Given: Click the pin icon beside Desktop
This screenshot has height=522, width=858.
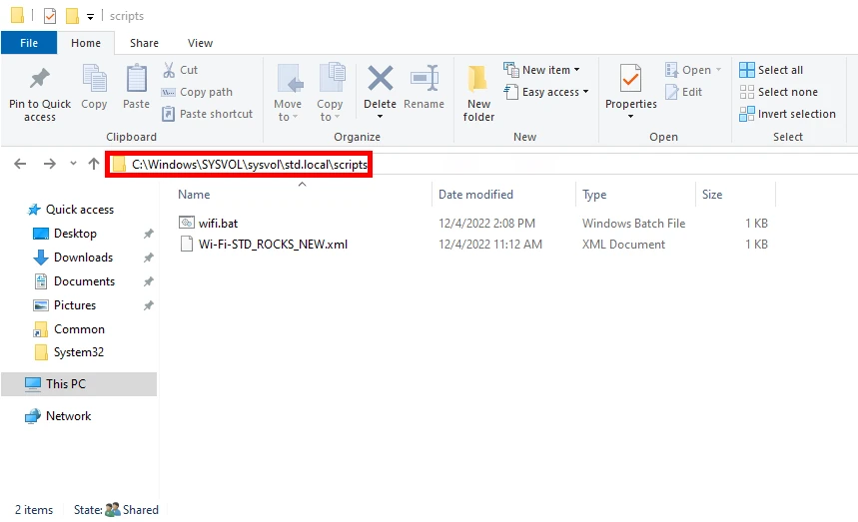Looking at the screenshot, I should pos(148,234).
